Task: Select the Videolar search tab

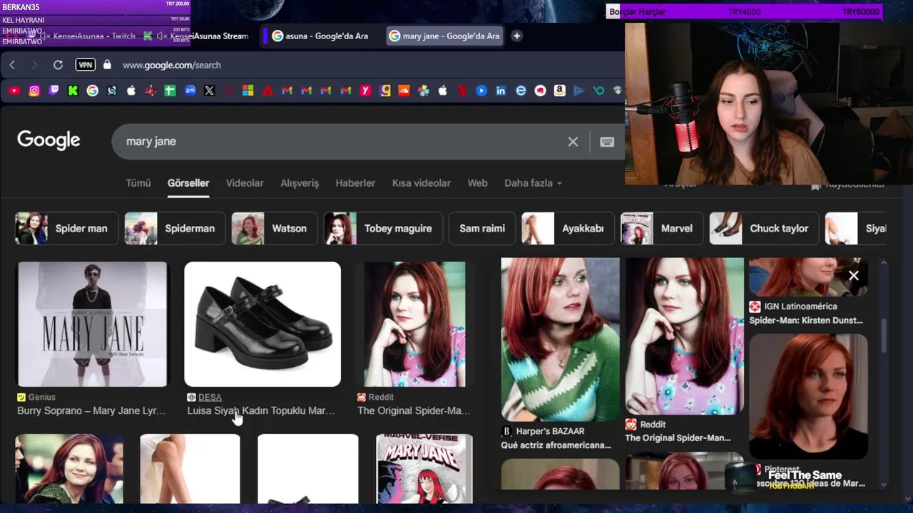Action: (x=245, y=183)
